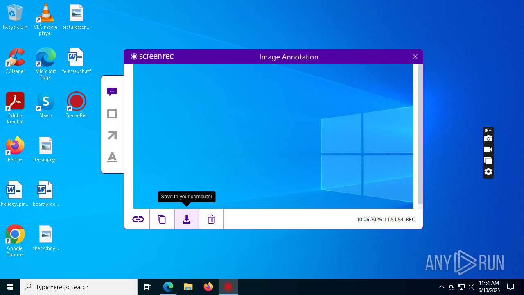
Task: Open the Action Center notifications
Action: [510, 287]
